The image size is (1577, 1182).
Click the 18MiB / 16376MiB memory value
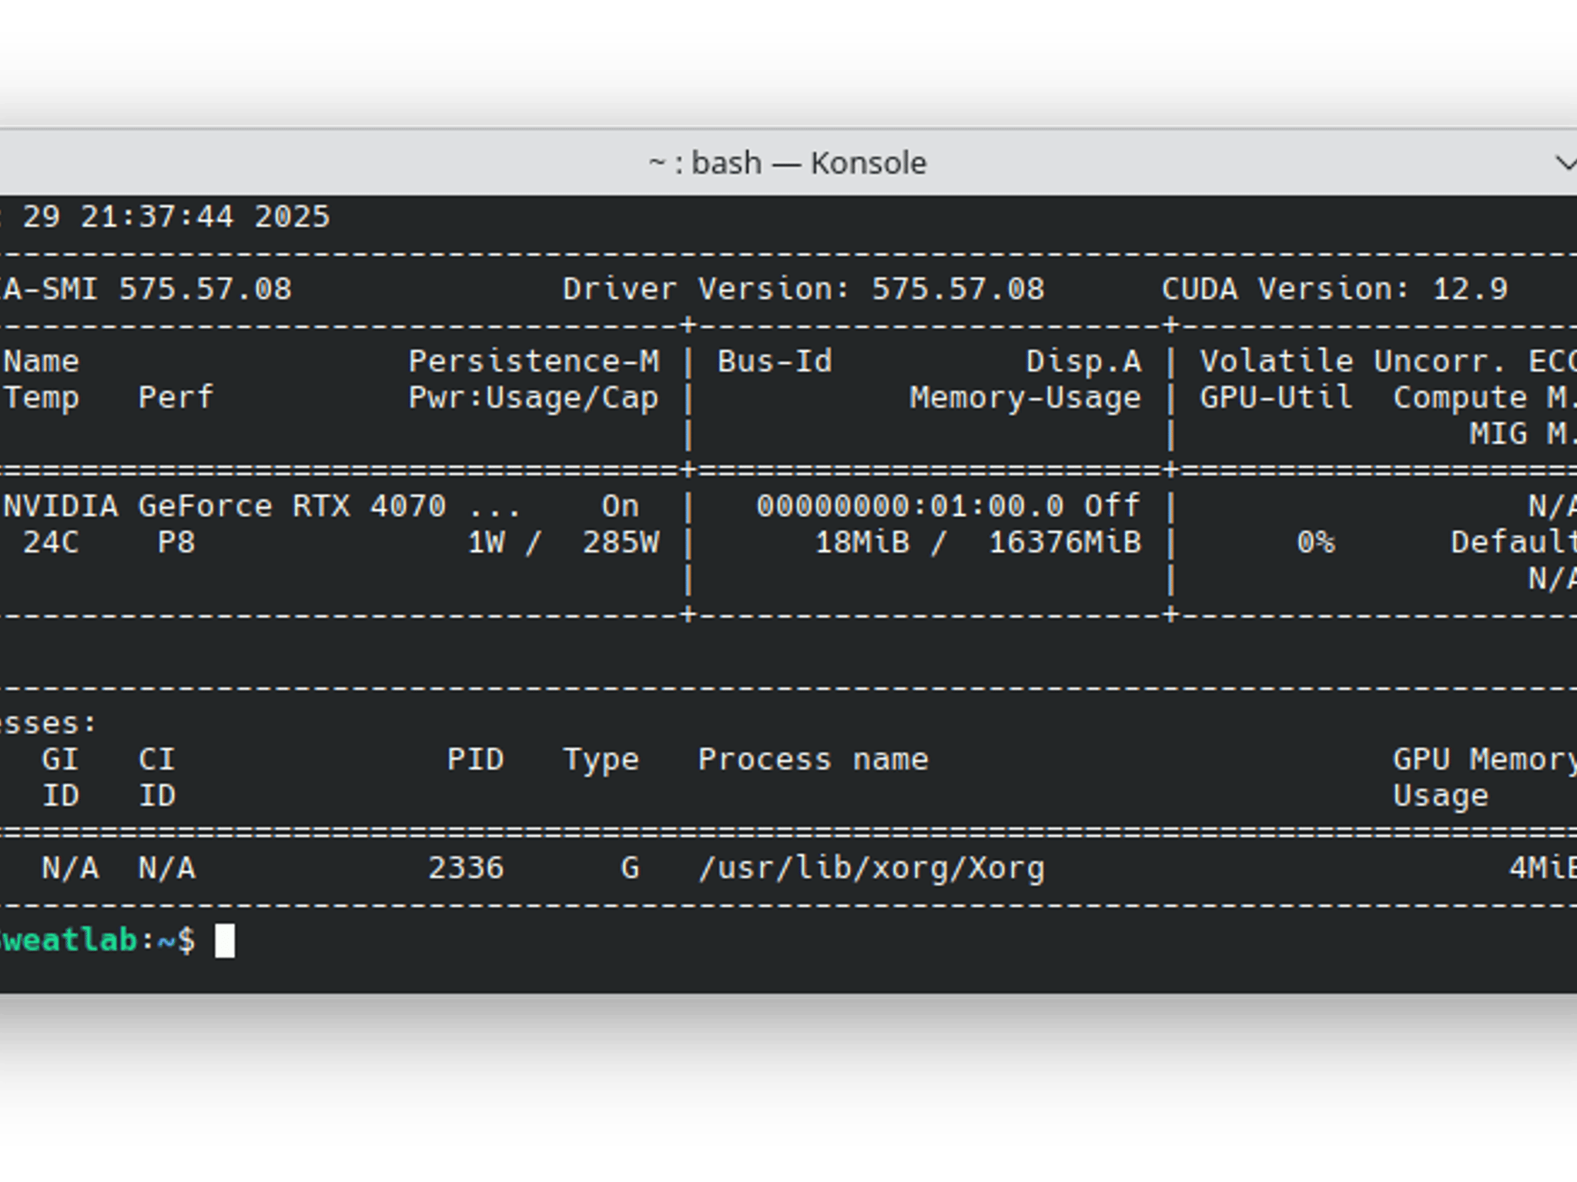(x=978, y=543)
